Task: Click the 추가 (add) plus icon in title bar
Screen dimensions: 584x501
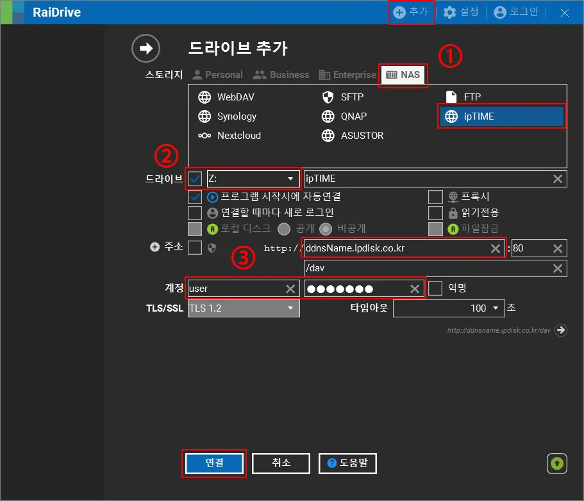Action: click(399, 12)
